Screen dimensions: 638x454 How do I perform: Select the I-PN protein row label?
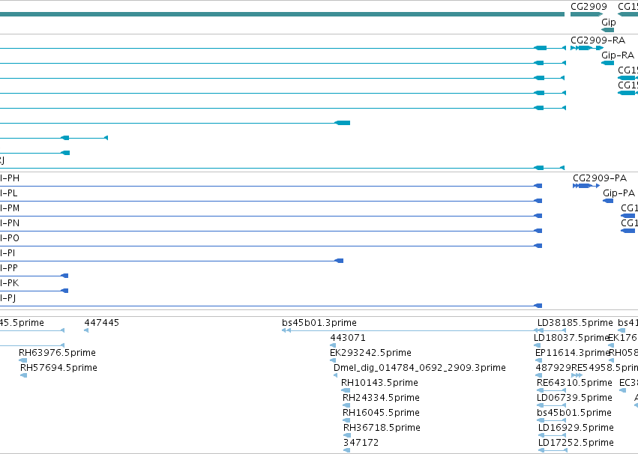[10, 223]
